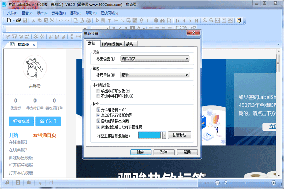Zoom in with status bar plus button

point(273,183)
